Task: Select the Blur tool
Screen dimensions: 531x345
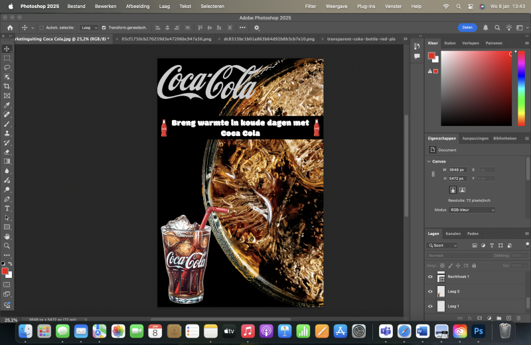Action: [7, 171]
